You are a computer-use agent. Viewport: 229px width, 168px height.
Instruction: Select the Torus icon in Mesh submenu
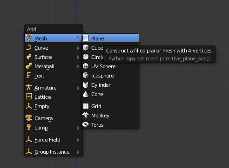tap(86, 124)
